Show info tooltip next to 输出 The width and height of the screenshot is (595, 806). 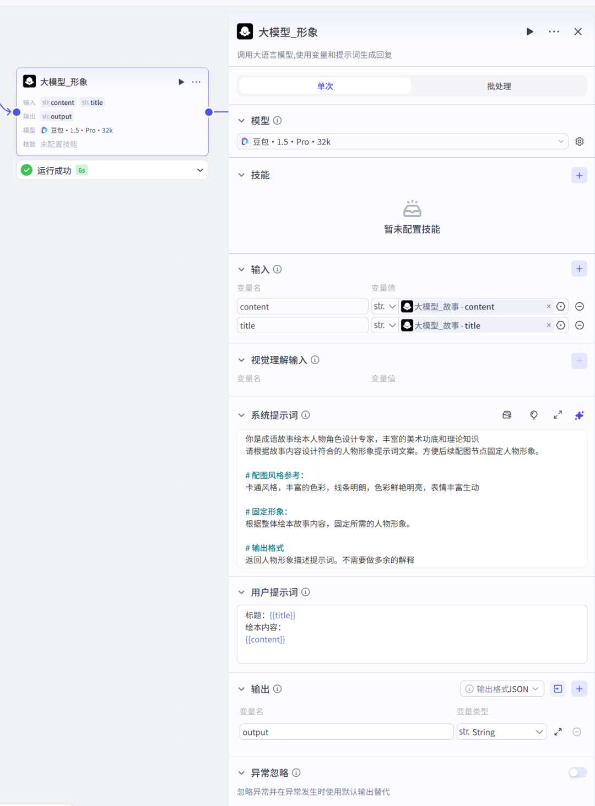(278, 689)
